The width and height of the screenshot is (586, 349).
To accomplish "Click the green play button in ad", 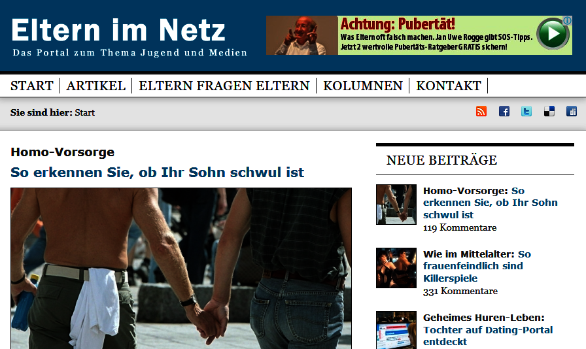I will (553, 33).
